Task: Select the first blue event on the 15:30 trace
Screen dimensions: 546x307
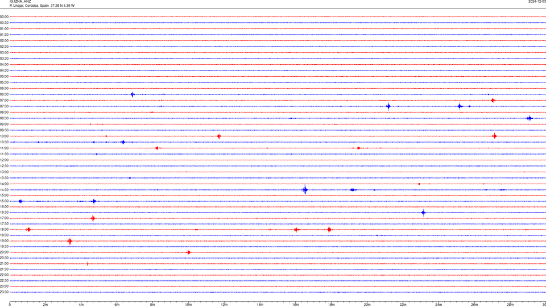Action: tap(20, 201)
